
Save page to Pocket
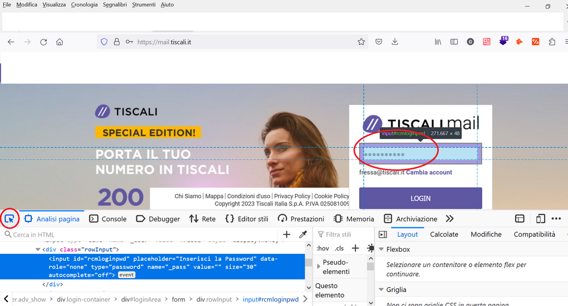click(x=379, y=42)
